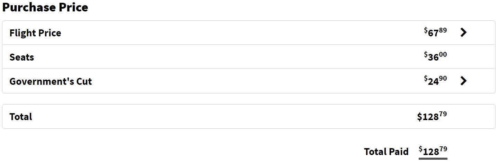The height and width of the screenshot is (163, 498).
Task: Select the superscript 90 cents in Government's Cut
Action: point(443,79)
